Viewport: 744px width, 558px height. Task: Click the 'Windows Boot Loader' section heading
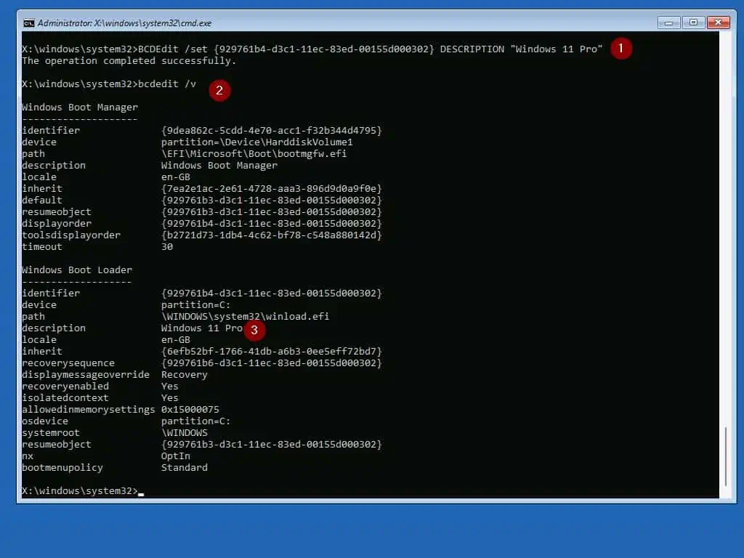tap(77, 270)
